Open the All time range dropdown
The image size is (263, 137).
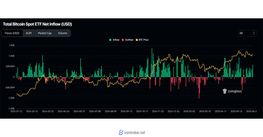tap(247, 33)
